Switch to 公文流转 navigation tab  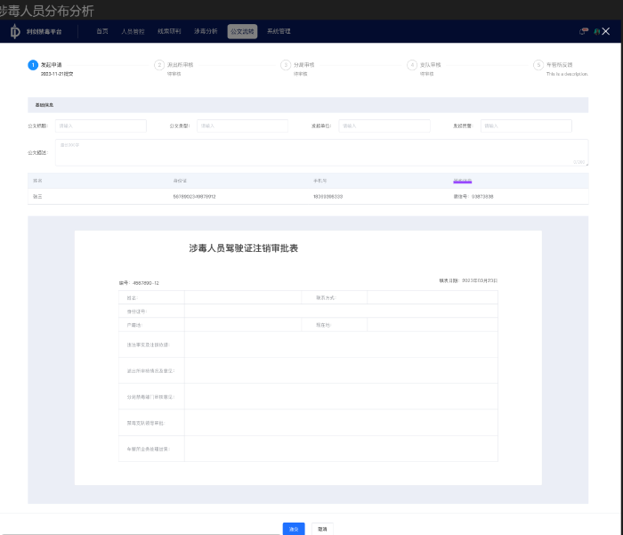tap(241, 31)
